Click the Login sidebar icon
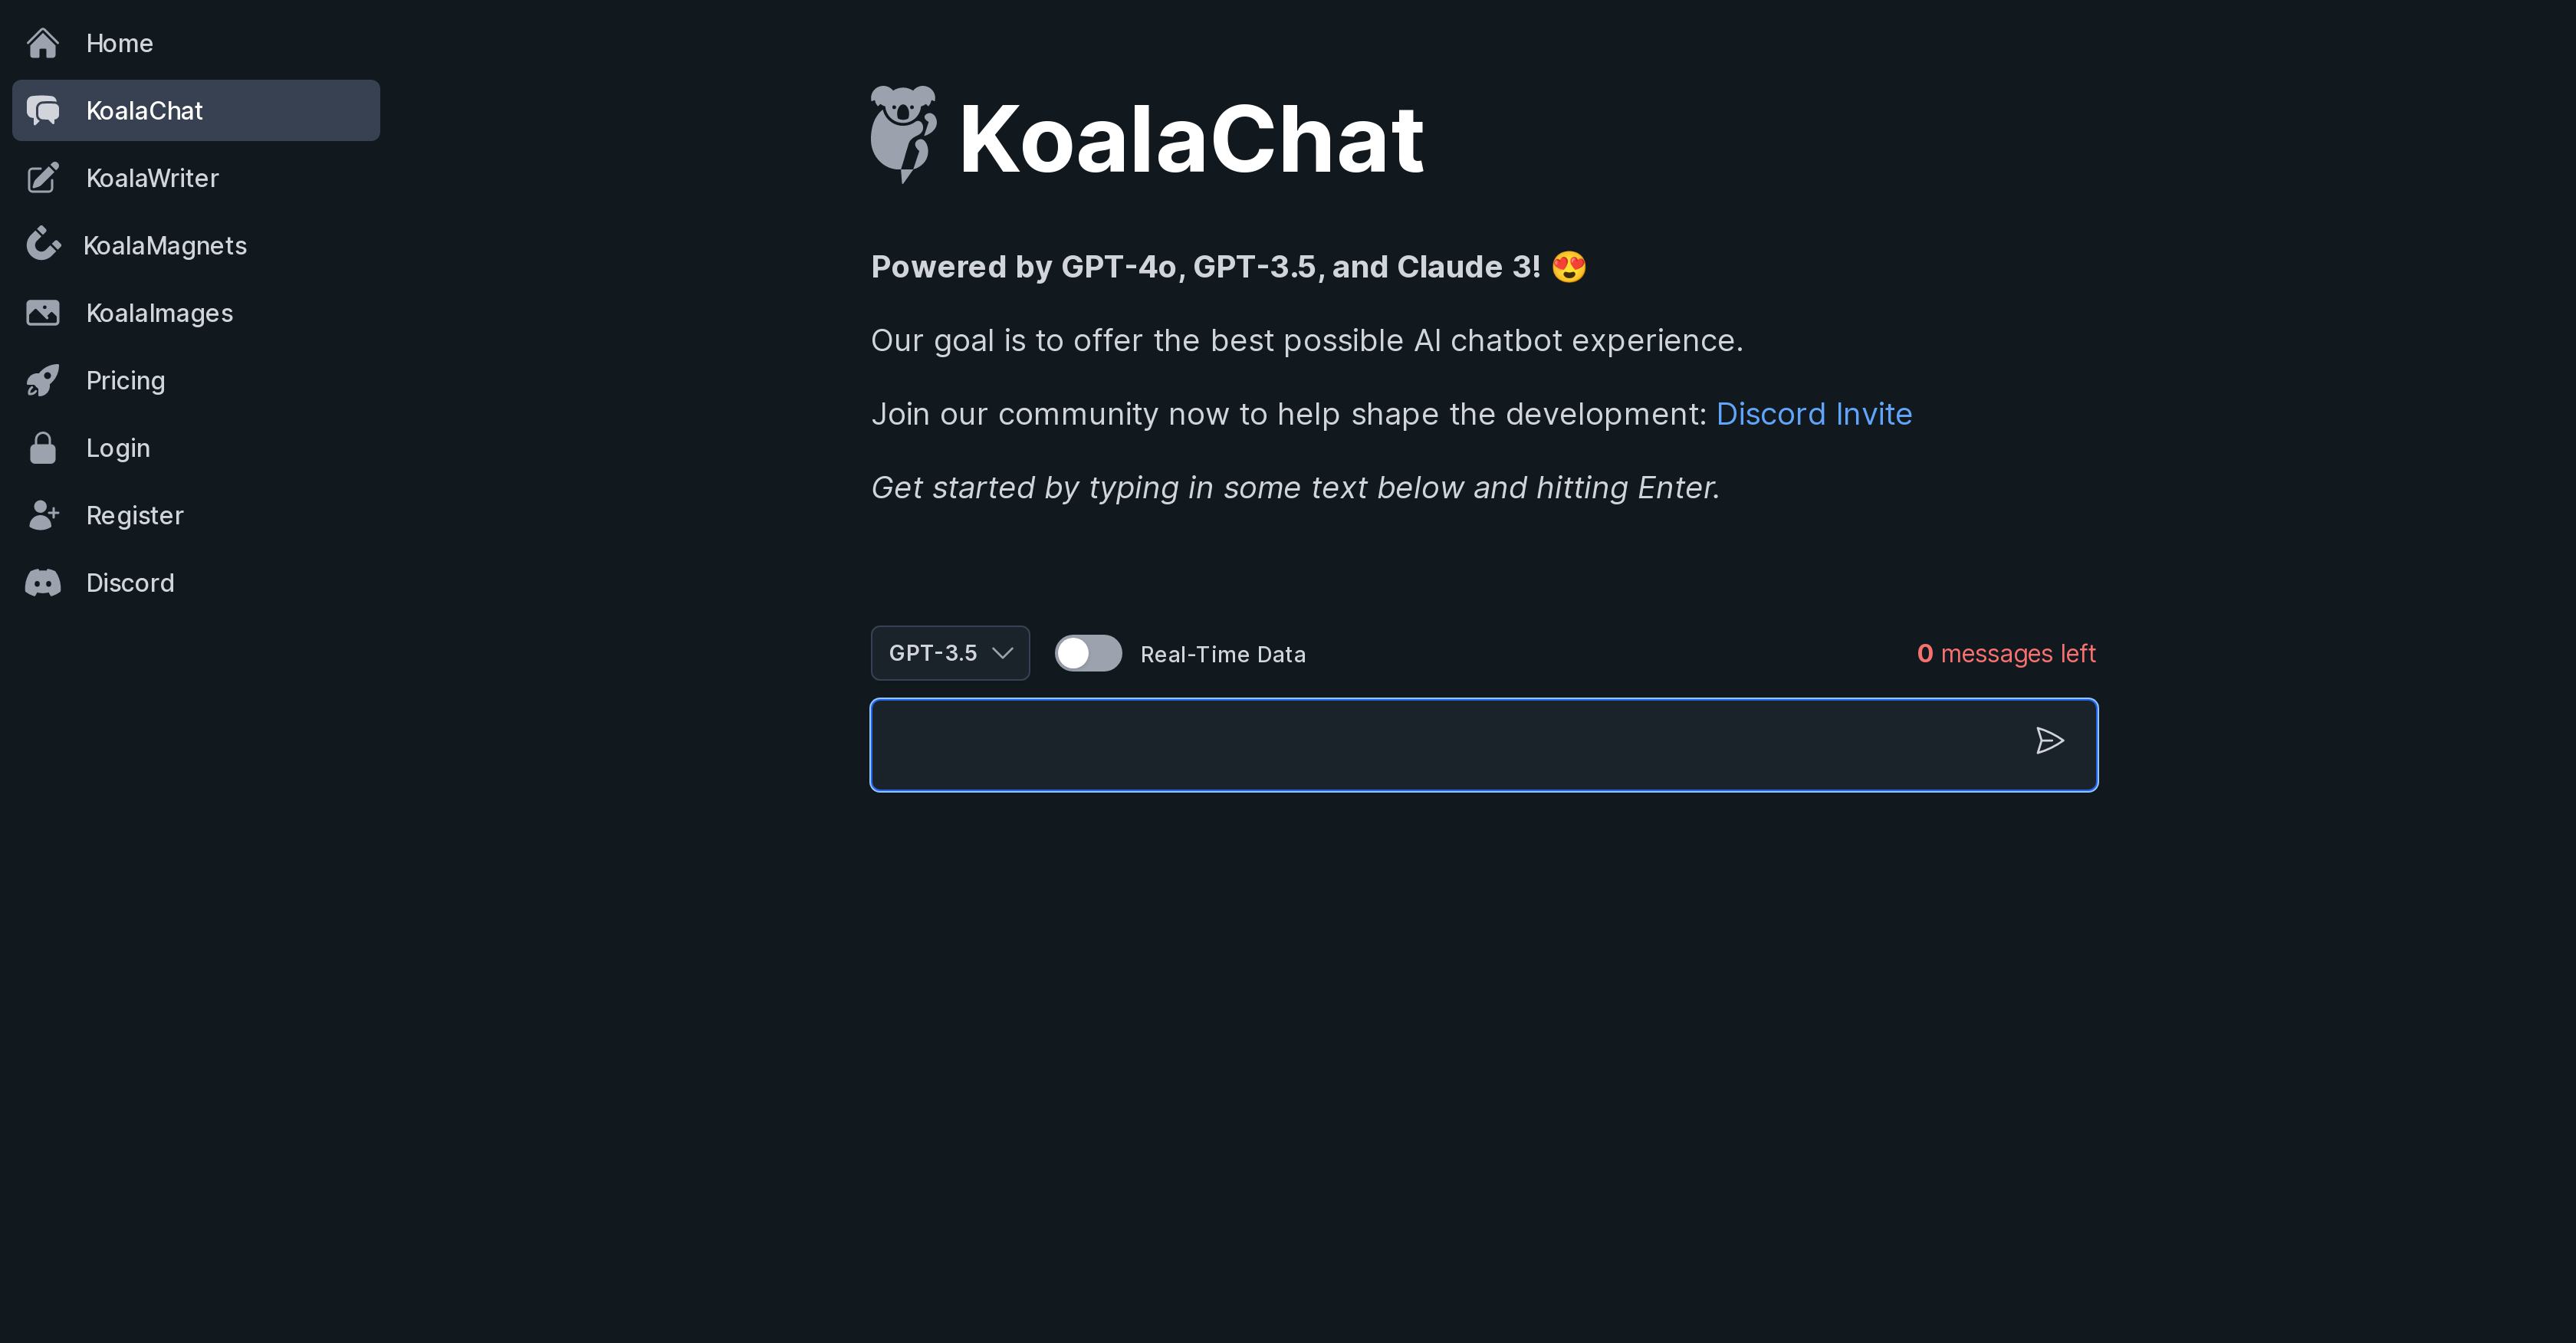 tap(44, 448)
